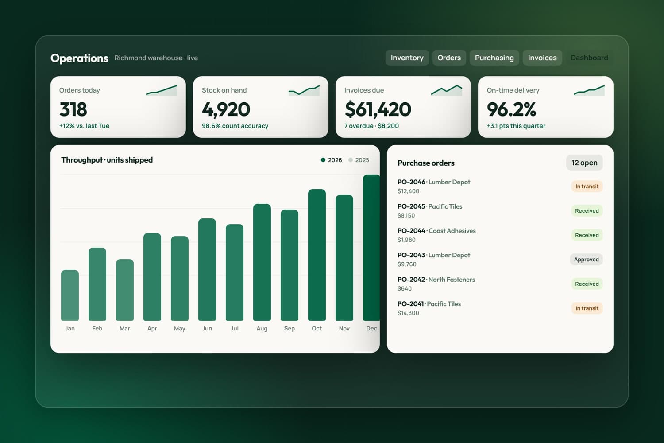Click the 96.2% on-time delivery value

(x=511, y=109)
